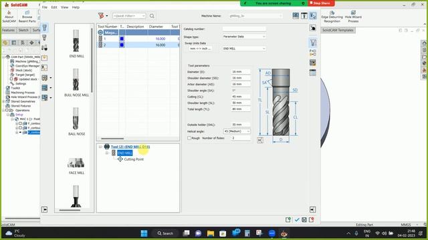Screen dimensions: 428x240
Task: Click the Catalog number input field
Action: coord(244,29)
